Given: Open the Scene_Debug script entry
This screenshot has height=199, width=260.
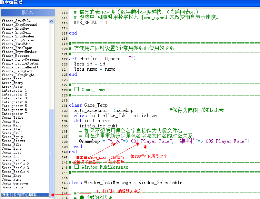Looking at the screenshot, I should pyautogui.click(x=13, y=187).
